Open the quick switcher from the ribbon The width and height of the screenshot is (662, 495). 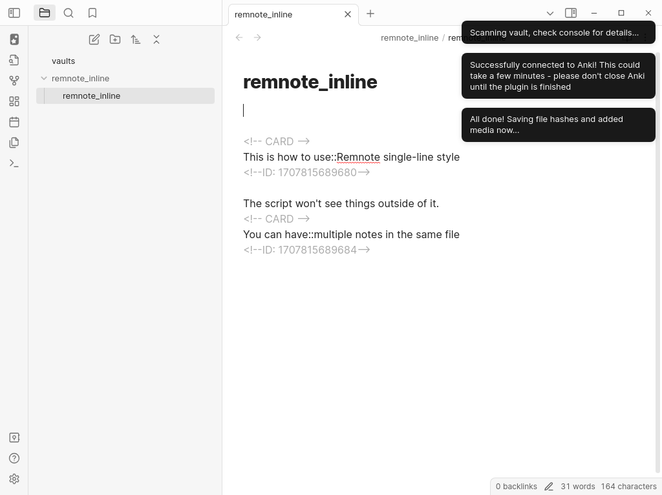pos(14,60)
